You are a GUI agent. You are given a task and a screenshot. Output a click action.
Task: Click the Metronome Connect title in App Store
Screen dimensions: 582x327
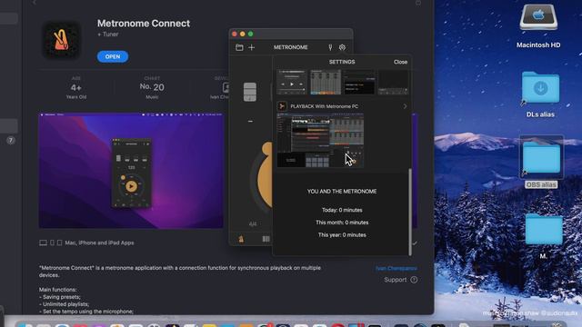coord(144,24)
